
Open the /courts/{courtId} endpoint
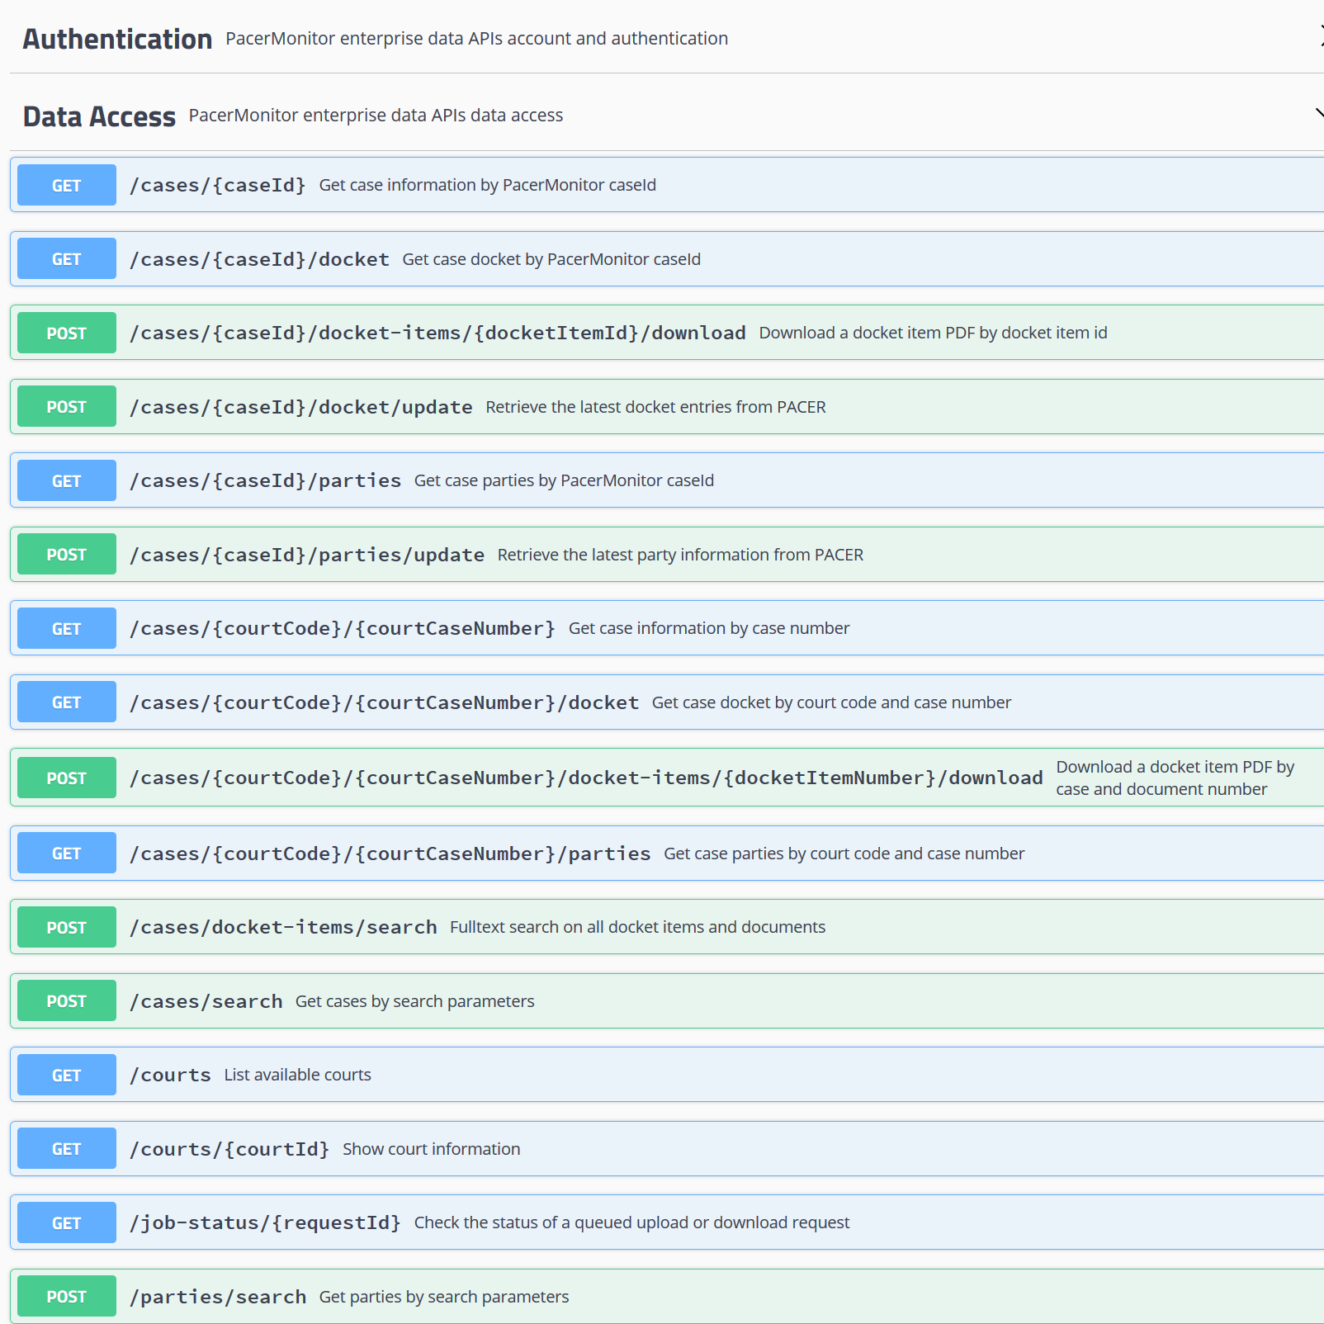[667, 1149]
